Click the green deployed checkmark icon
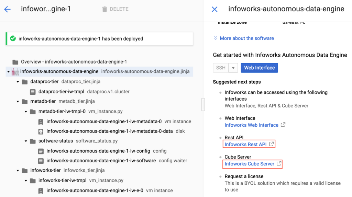Screen dimensions: 352x197 pos(13,38)
